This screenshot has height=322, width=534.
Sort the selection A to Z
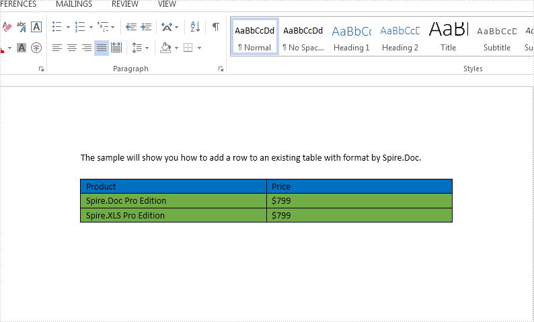[195, 26]
